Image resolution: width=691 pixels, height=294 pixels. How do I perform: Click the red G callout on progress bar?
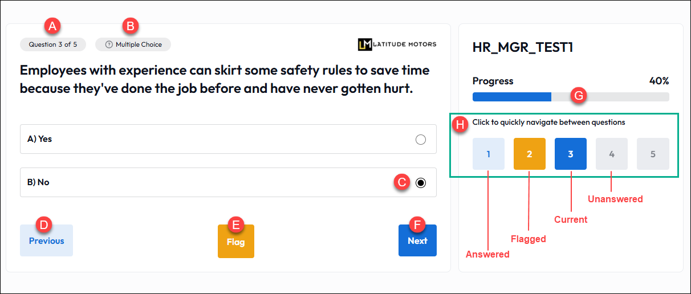click(x=579, y=96)
